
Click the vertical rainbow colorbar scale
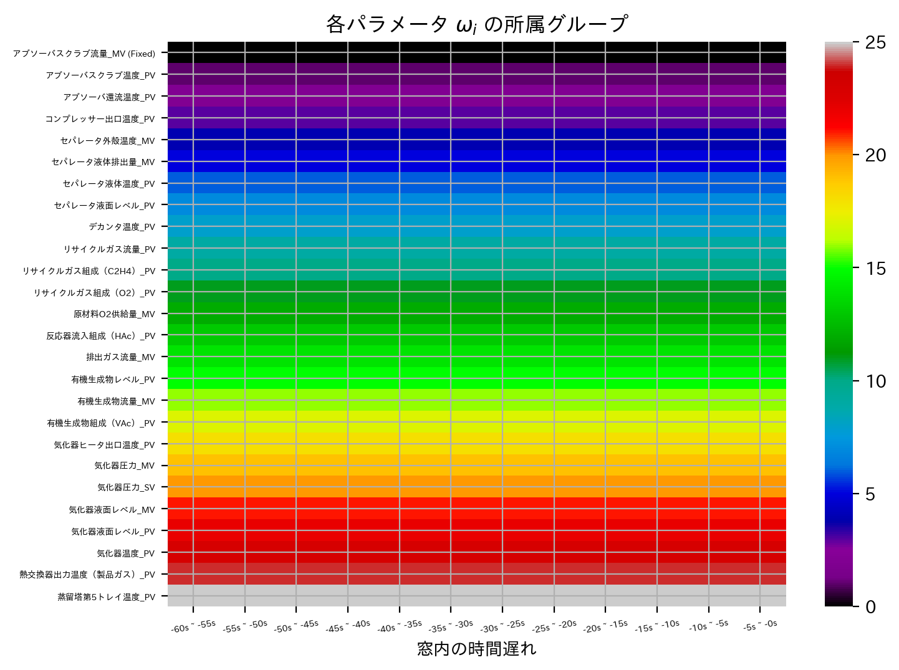tap(839, 324)
